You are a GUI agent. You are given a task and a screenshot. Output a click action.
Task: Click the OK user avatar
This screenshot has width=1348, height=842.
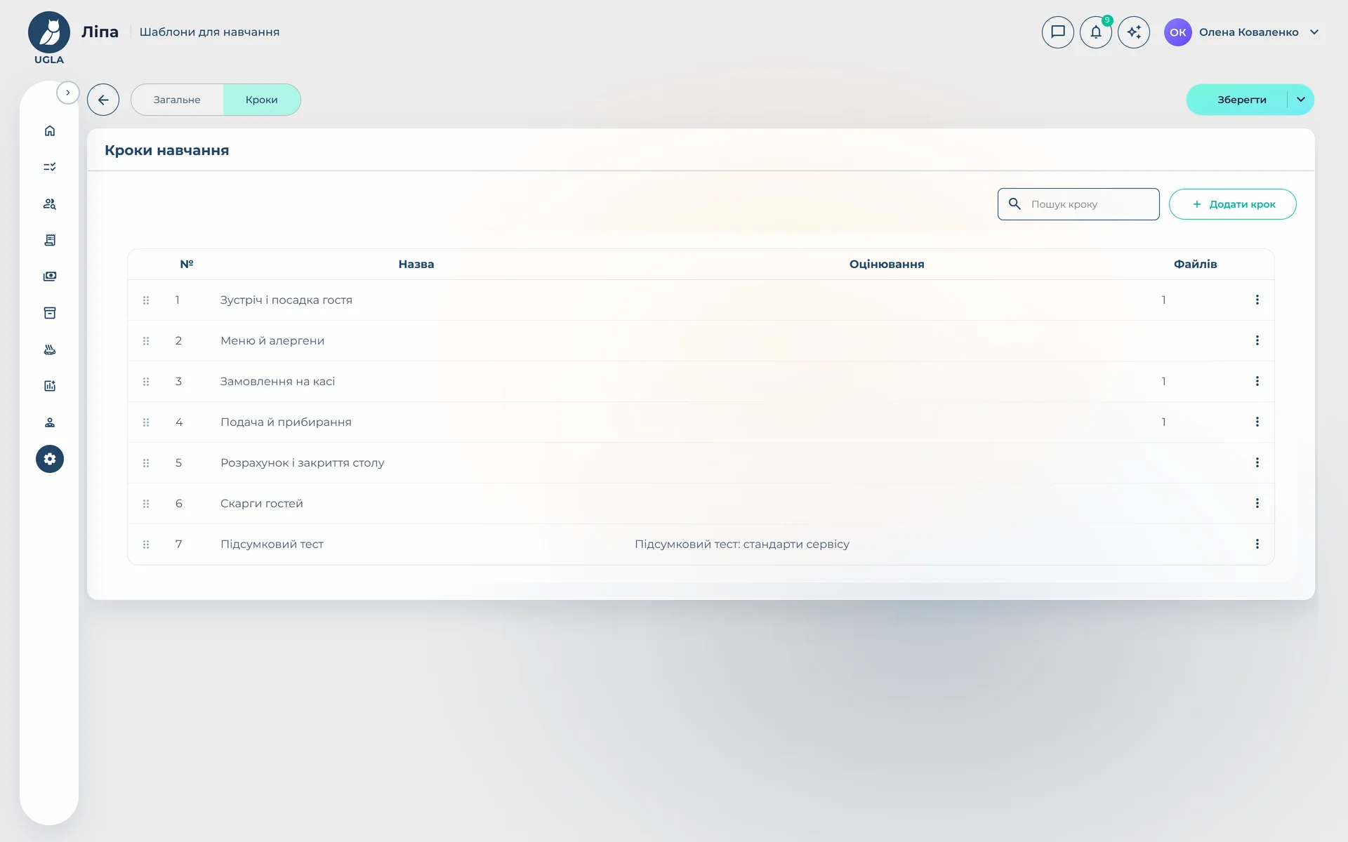1177,32
